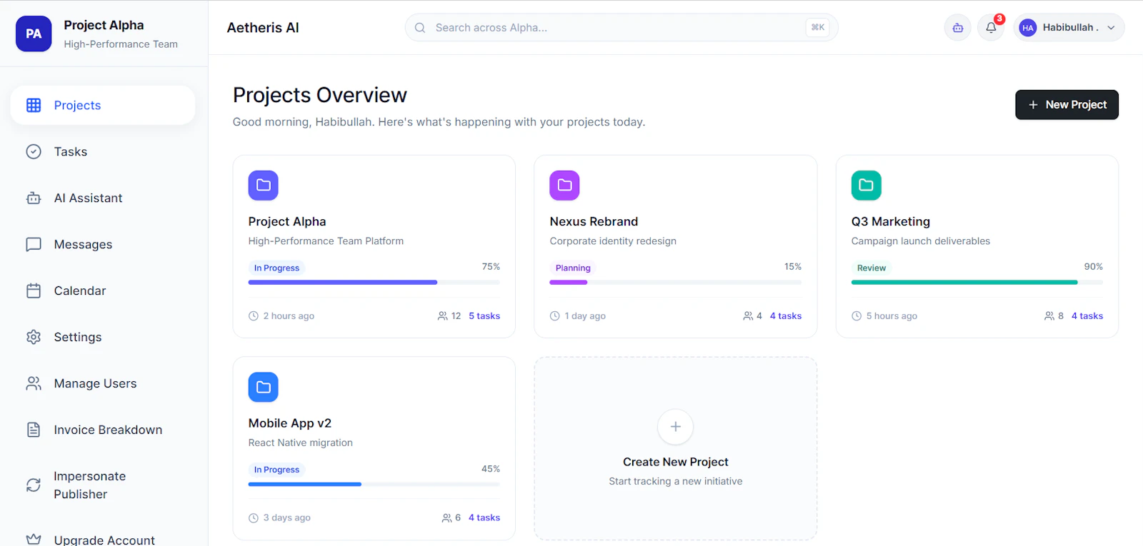Go to Tasks in the sidebar
The height and width of the screenshot is (546, 1143).
click(103, 151)
